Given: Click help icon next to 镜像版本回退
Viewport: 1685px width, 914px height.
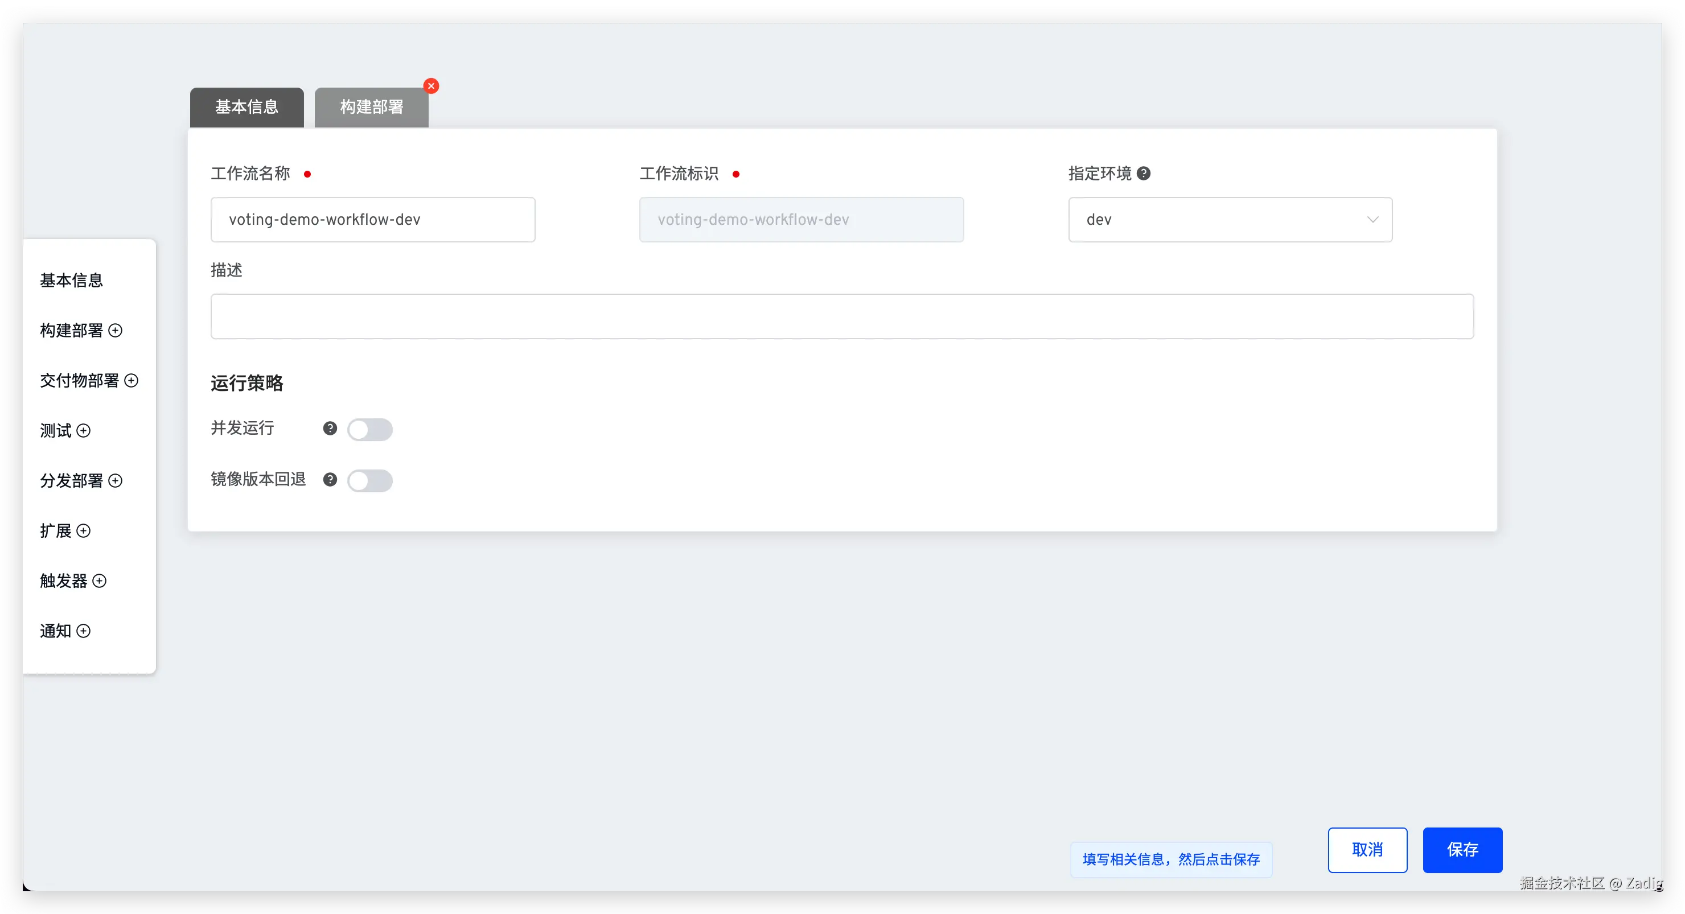Looking at the screenshot, I should point(330,479).
